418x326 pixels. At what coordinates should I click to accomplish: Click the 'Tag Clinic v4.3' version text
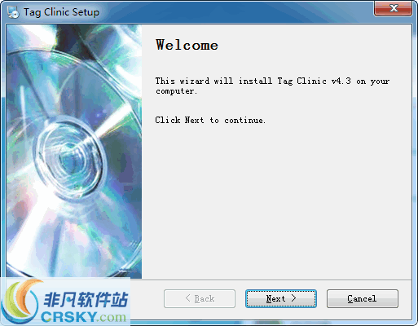pyautogui.click(x=314, y=81)
